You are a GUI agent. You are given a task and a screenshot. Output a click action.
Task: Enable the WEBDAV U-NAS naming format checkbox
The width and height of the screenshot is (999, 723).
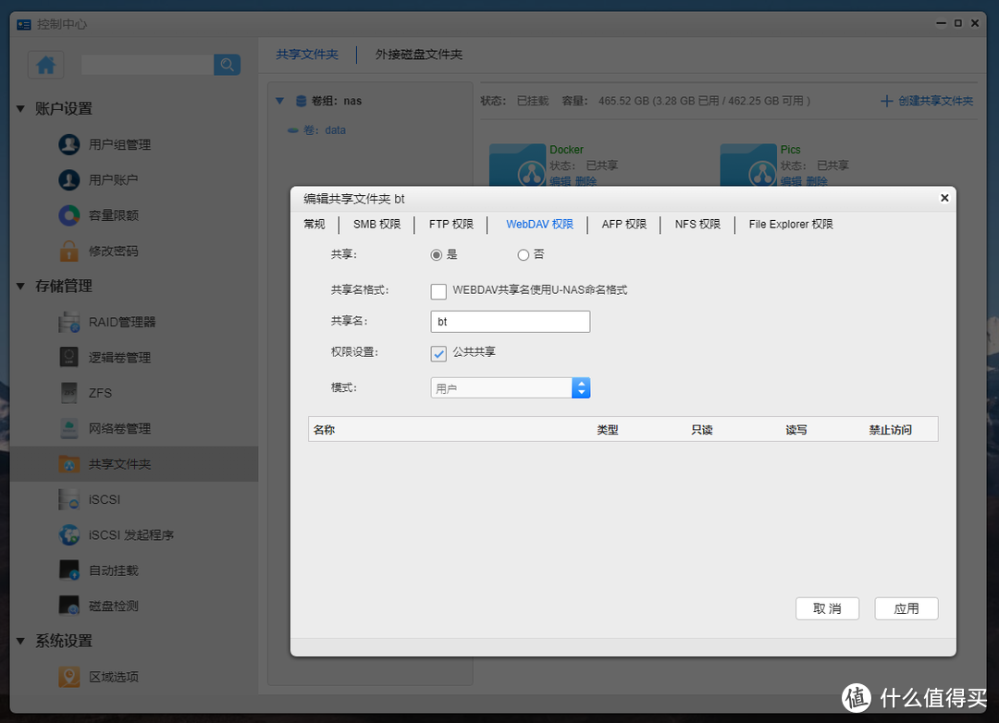(438, 291)
